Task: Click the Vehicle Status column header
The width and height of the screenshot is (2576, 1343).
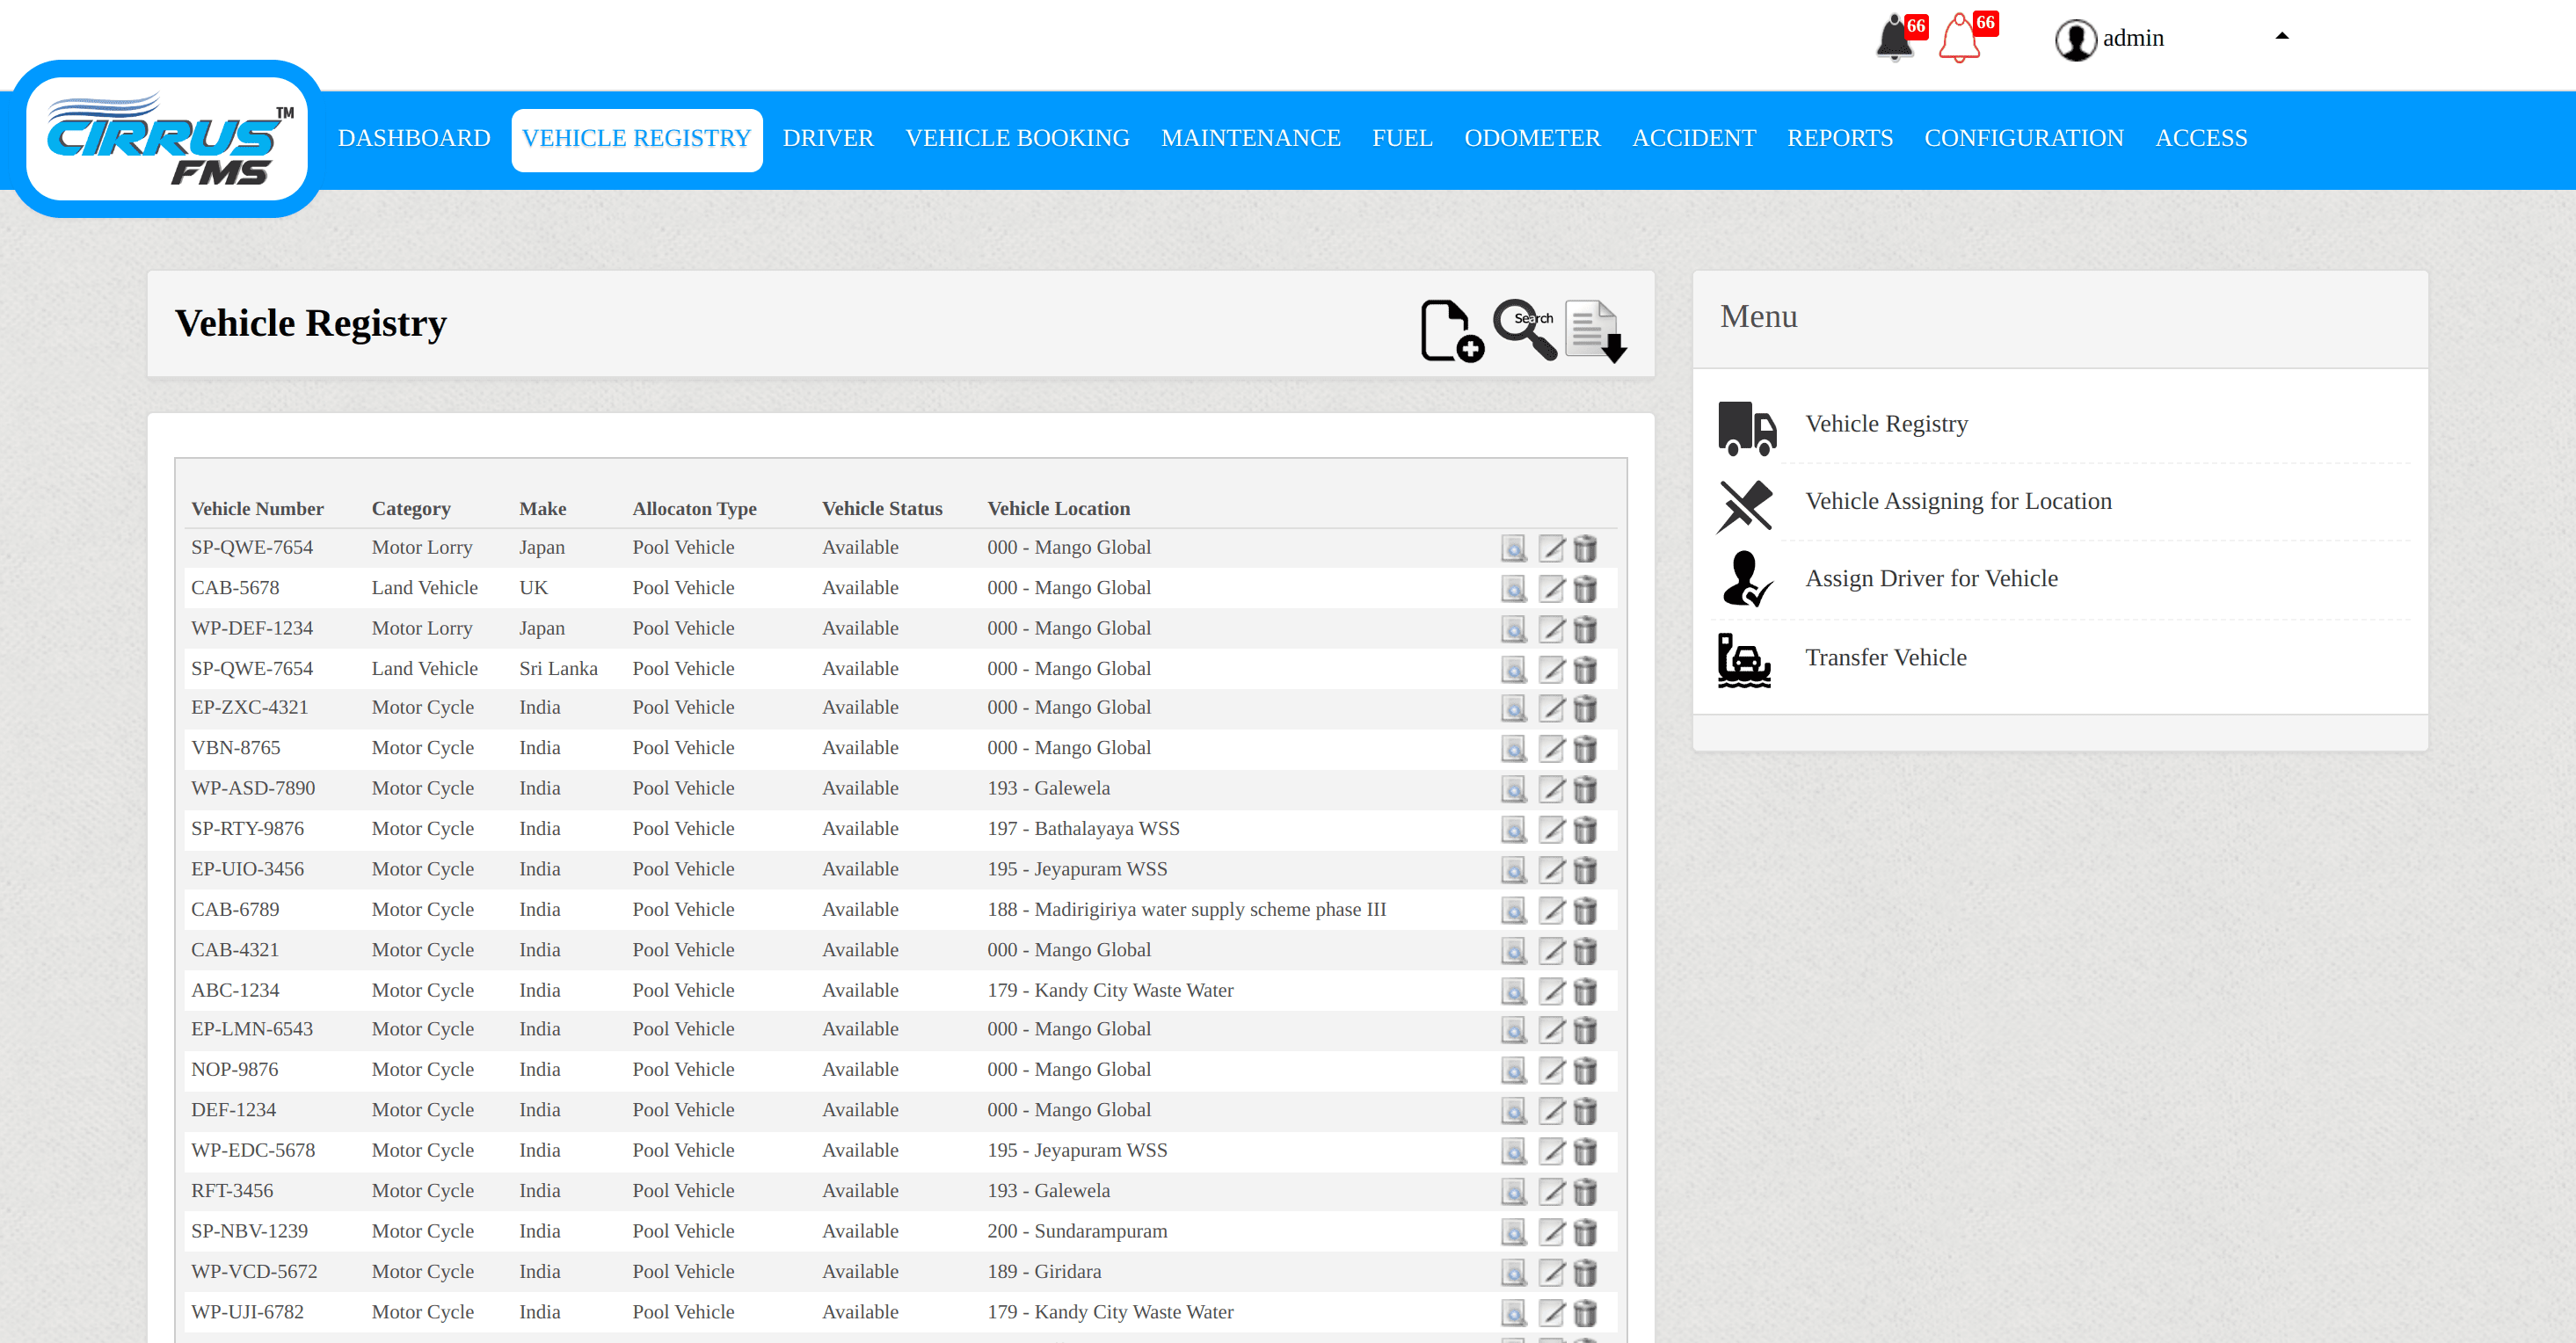Action: point(882,508)
